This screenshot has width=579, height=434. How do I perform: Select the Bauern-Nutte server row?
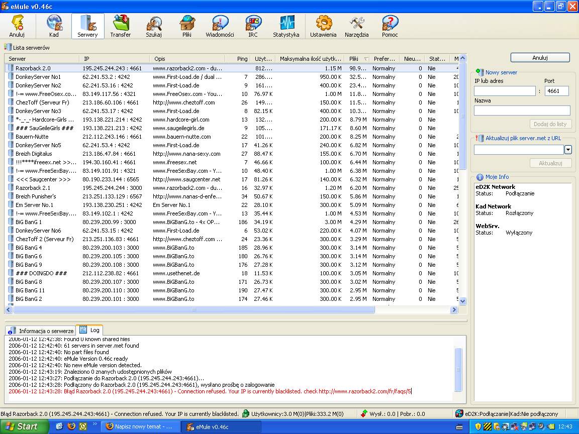tap(231, 137)
